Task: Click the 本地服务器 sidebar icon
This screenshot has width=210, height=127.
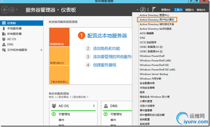Action: pos(4,28)
